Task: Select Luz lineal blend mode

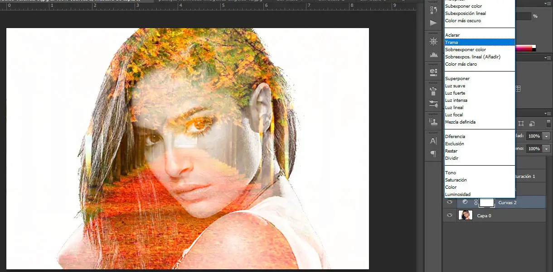Action: point(479,107)
